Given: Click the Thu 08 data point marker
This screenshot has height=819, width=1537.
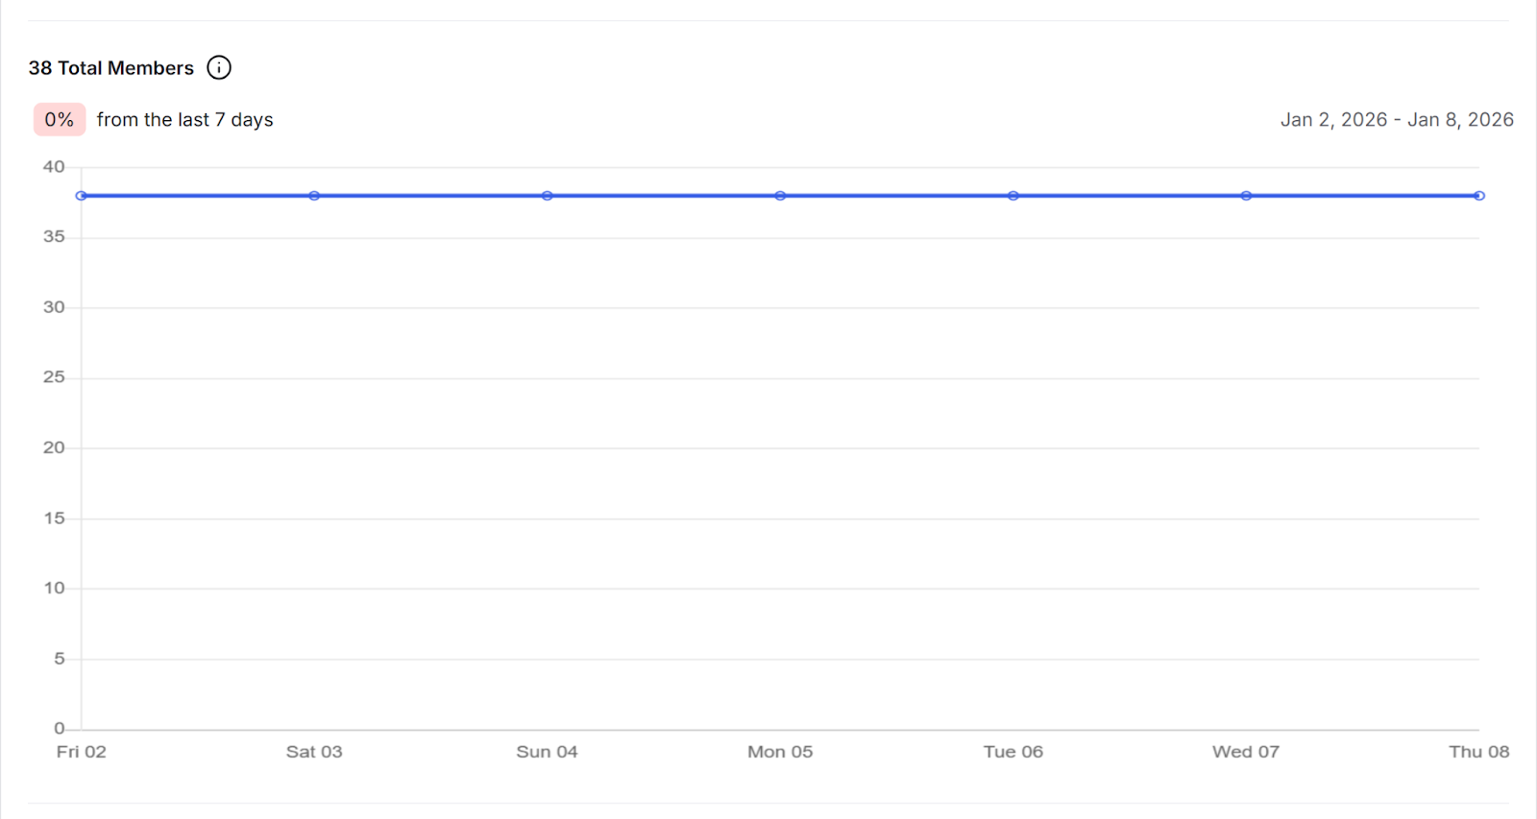Looking at the screenshot, I should [x=1479, y=196].
